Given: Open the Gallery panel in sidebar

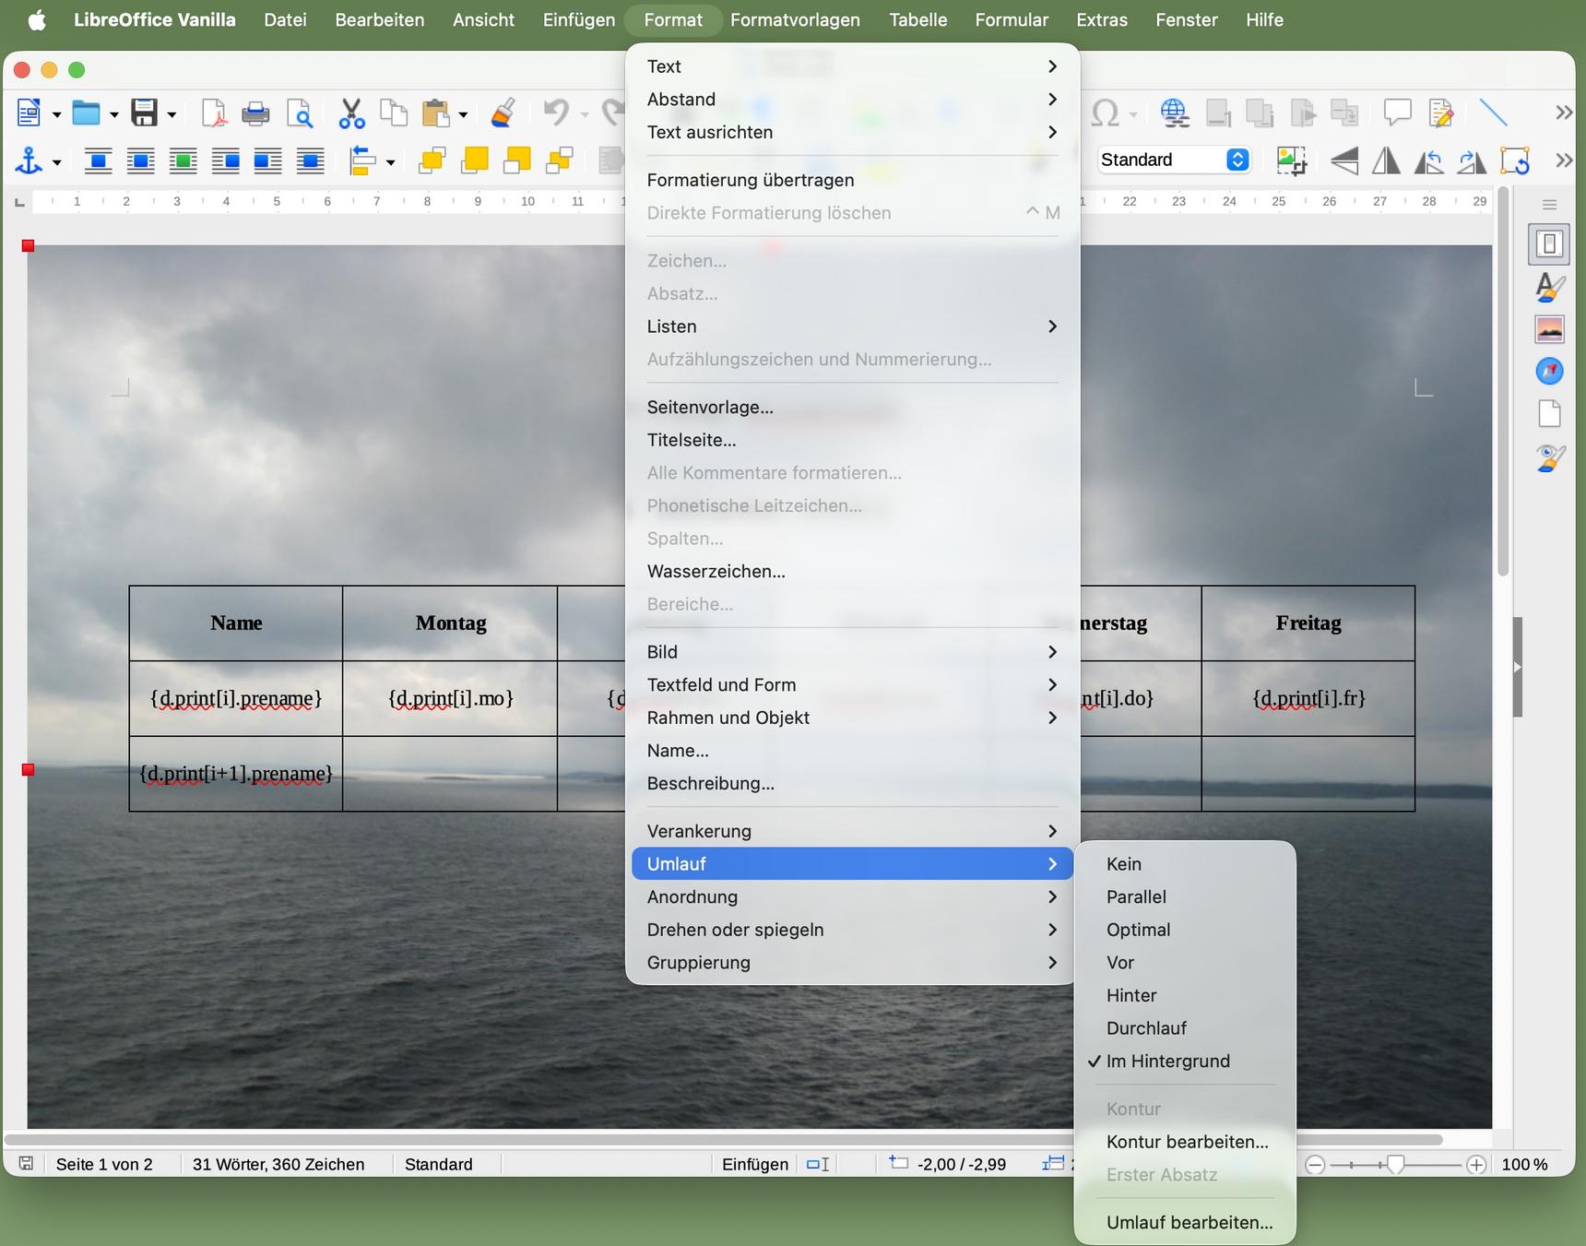Looking at the screenshot, I should click(x=1549, y=329).
